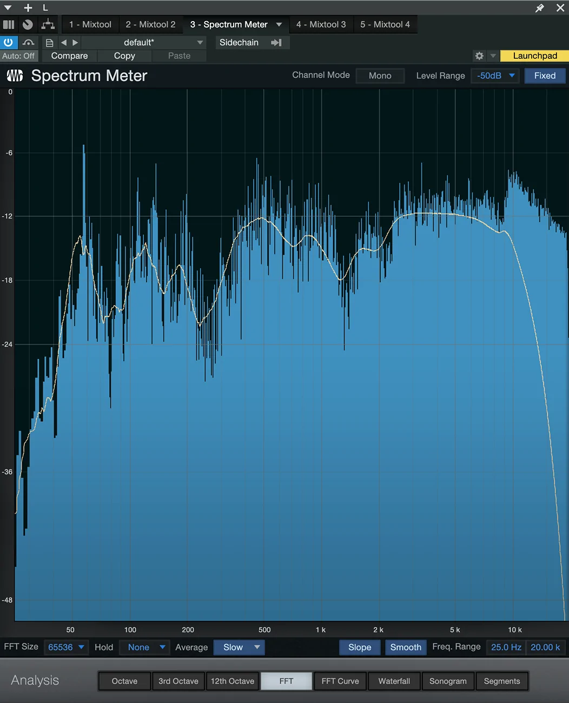Click the sidechain routing arrow icon
This screenshot has width=569, height=703.
276,42
